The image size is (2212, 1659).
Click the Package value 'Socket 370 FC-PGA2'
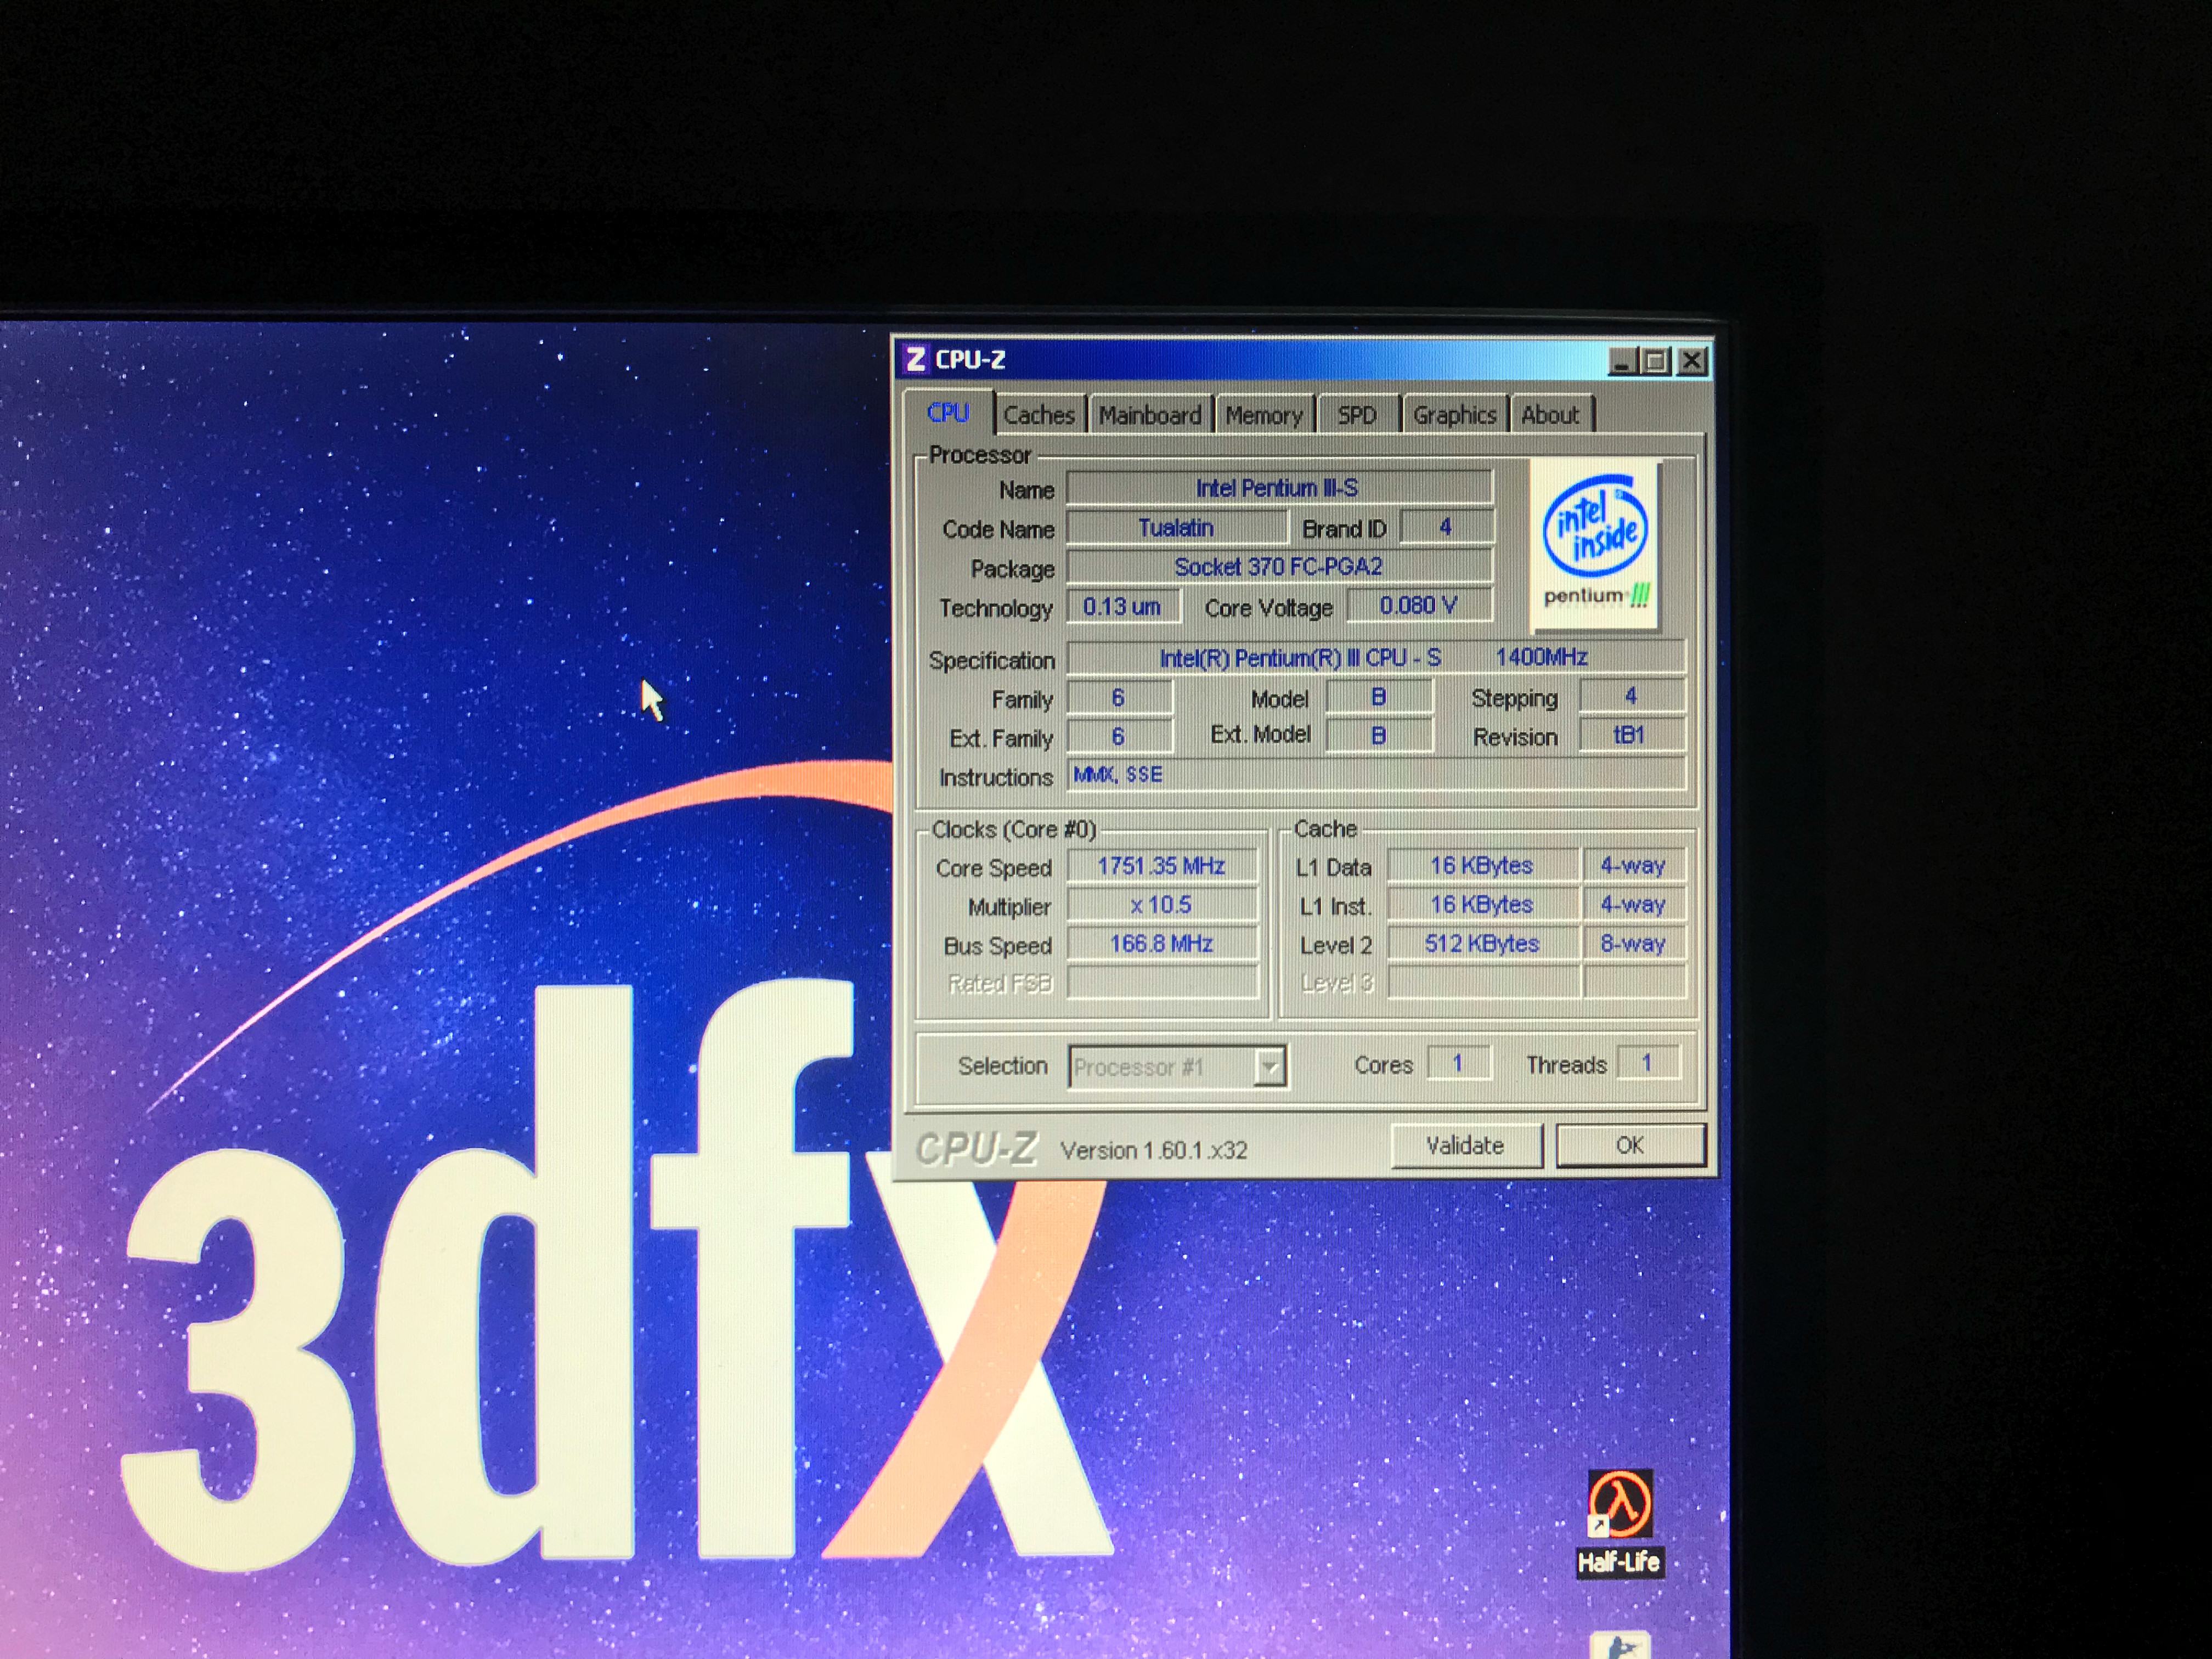pyautogui.click(x=1279, y=567)
